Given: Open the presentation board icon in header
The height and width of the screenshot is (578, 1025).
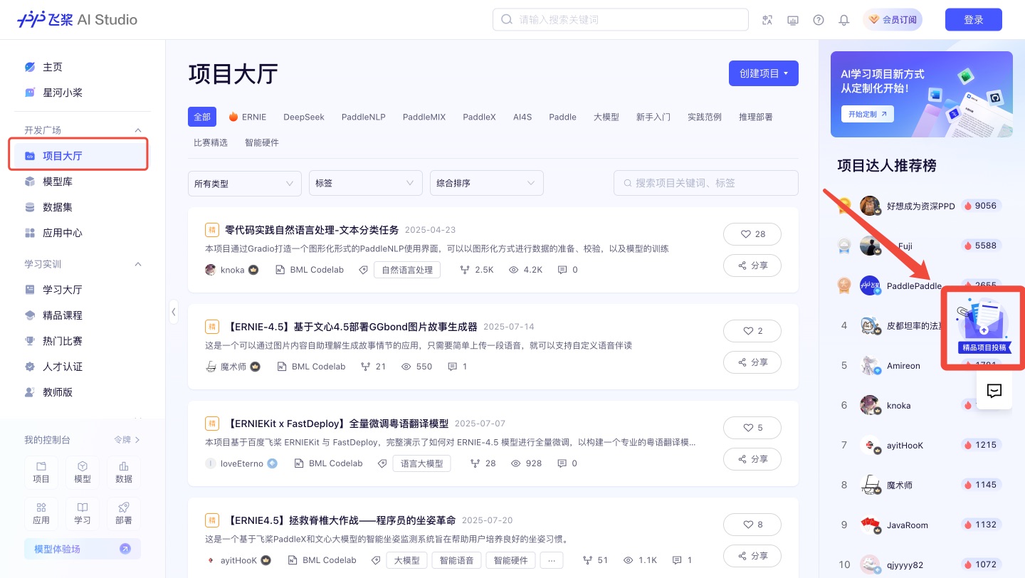Looking at the screenshot, I should tap(793, 20).
